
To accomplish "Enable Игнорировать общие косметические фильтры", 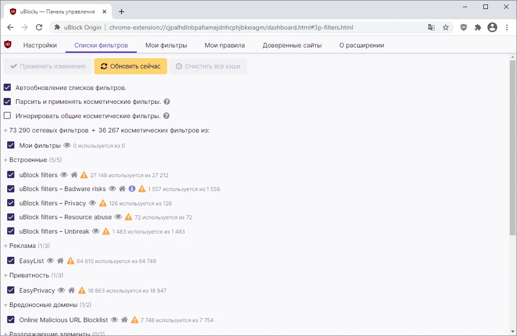I will coord(7,116).
